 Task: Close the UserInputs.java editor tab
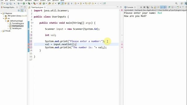pos(45,7)
